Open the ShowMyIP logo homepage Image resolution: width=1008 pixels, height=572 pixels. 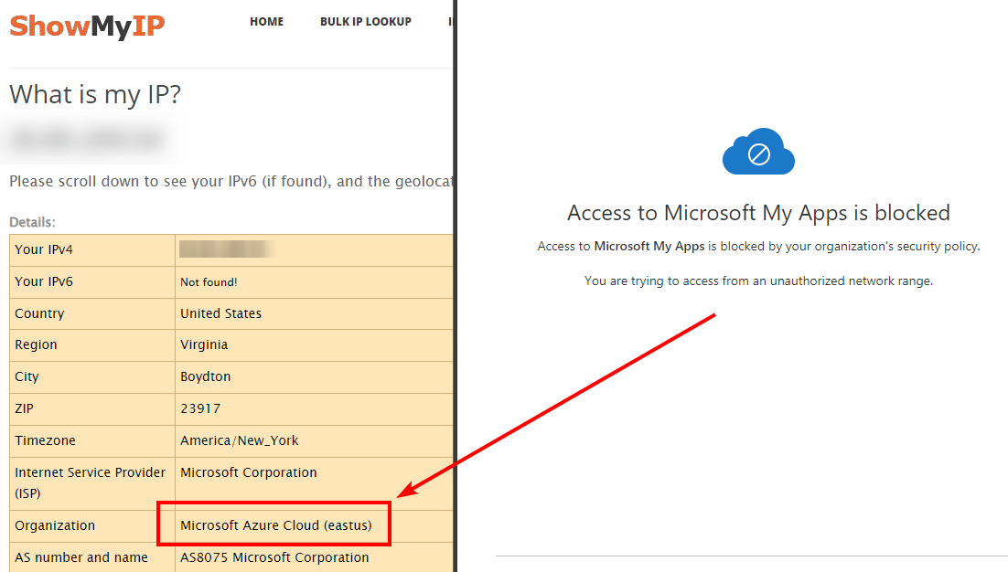pos(87,26)
